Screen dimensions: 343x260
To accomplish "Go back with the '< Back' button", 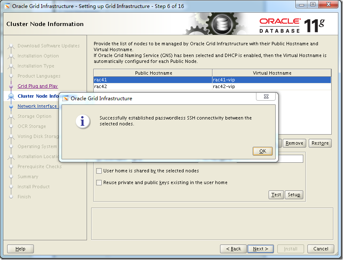I will (233, 249).
